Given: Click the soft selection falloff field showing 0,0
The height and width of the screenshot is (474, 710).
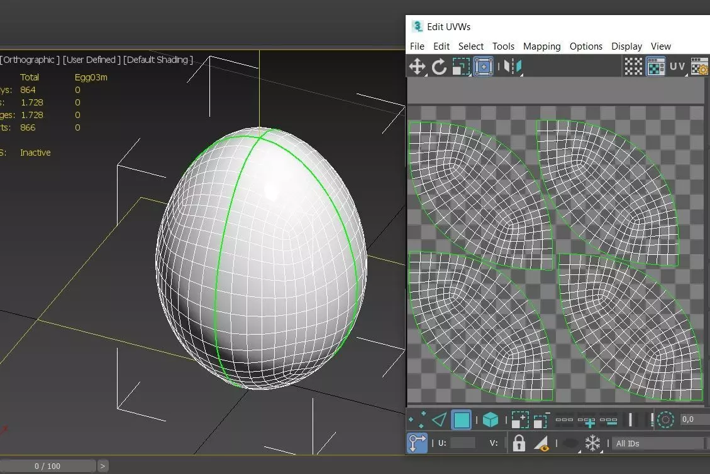Looking at the screenshot, I should pos(694,419).
